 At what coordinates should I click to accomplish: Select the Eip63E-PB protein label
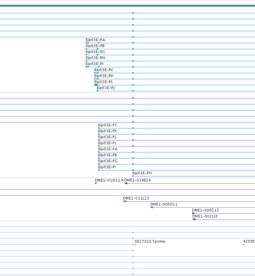pos(108,155)
